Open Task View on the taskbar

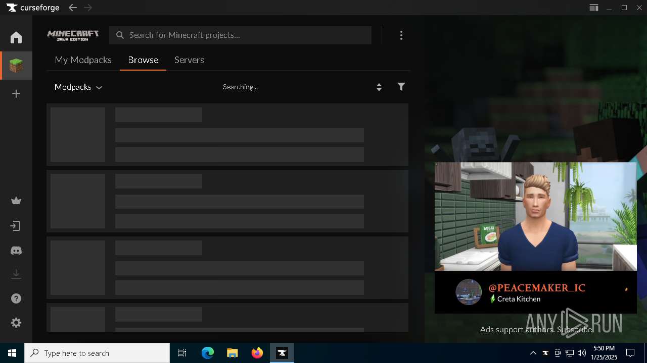pyautogui.click(x=182, y=353)
